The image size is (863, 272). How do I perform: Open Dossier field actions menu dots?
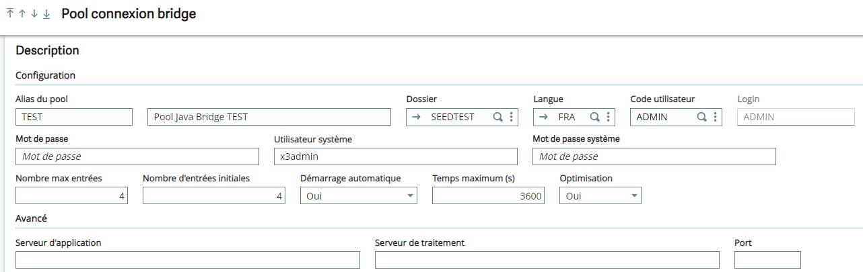click(x=512, y=117)
